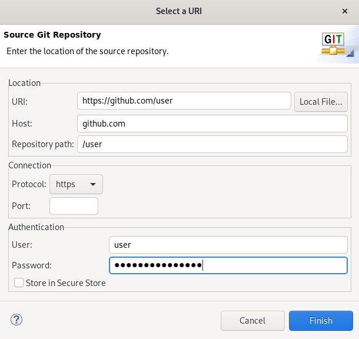Click the 'Enter the location' description text

pyautogui.click(x=88, y=51)
